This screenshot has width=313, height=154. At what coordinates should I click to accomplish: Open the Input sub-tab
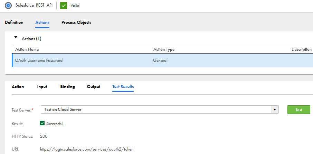tap(42, 87)
